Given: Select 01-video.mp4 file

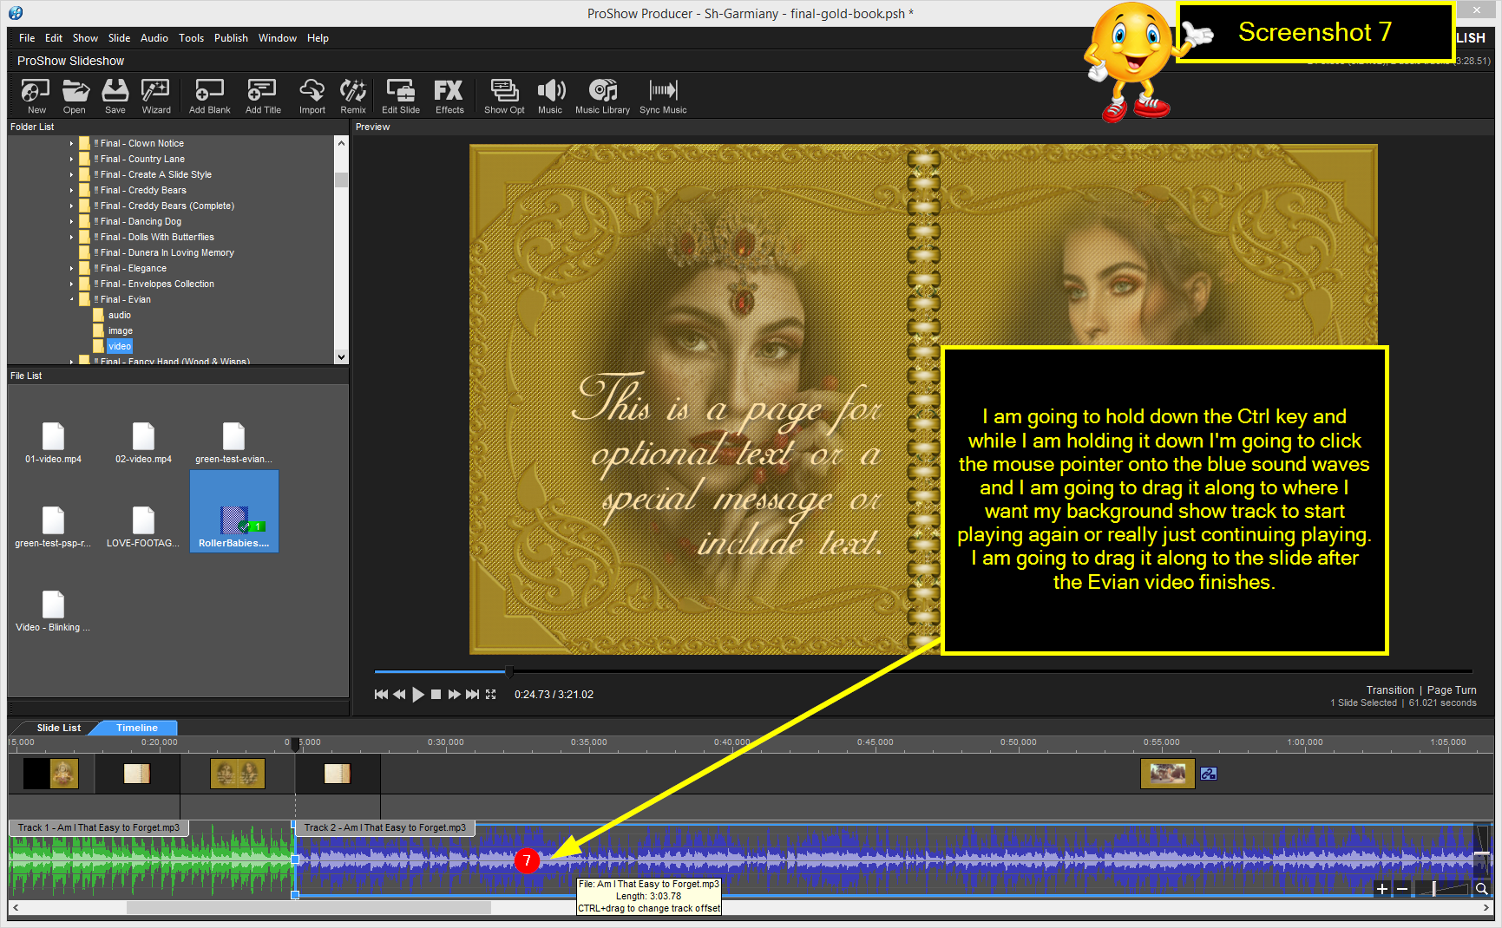Looking at the screenshot, I should 53,442.
